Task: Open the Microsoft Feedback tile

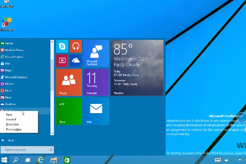Action: (x=96, y=53)
